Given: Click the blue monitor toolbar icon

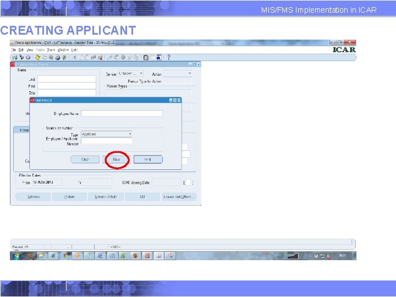Looking at the screenshot, I should click(159, 58).
